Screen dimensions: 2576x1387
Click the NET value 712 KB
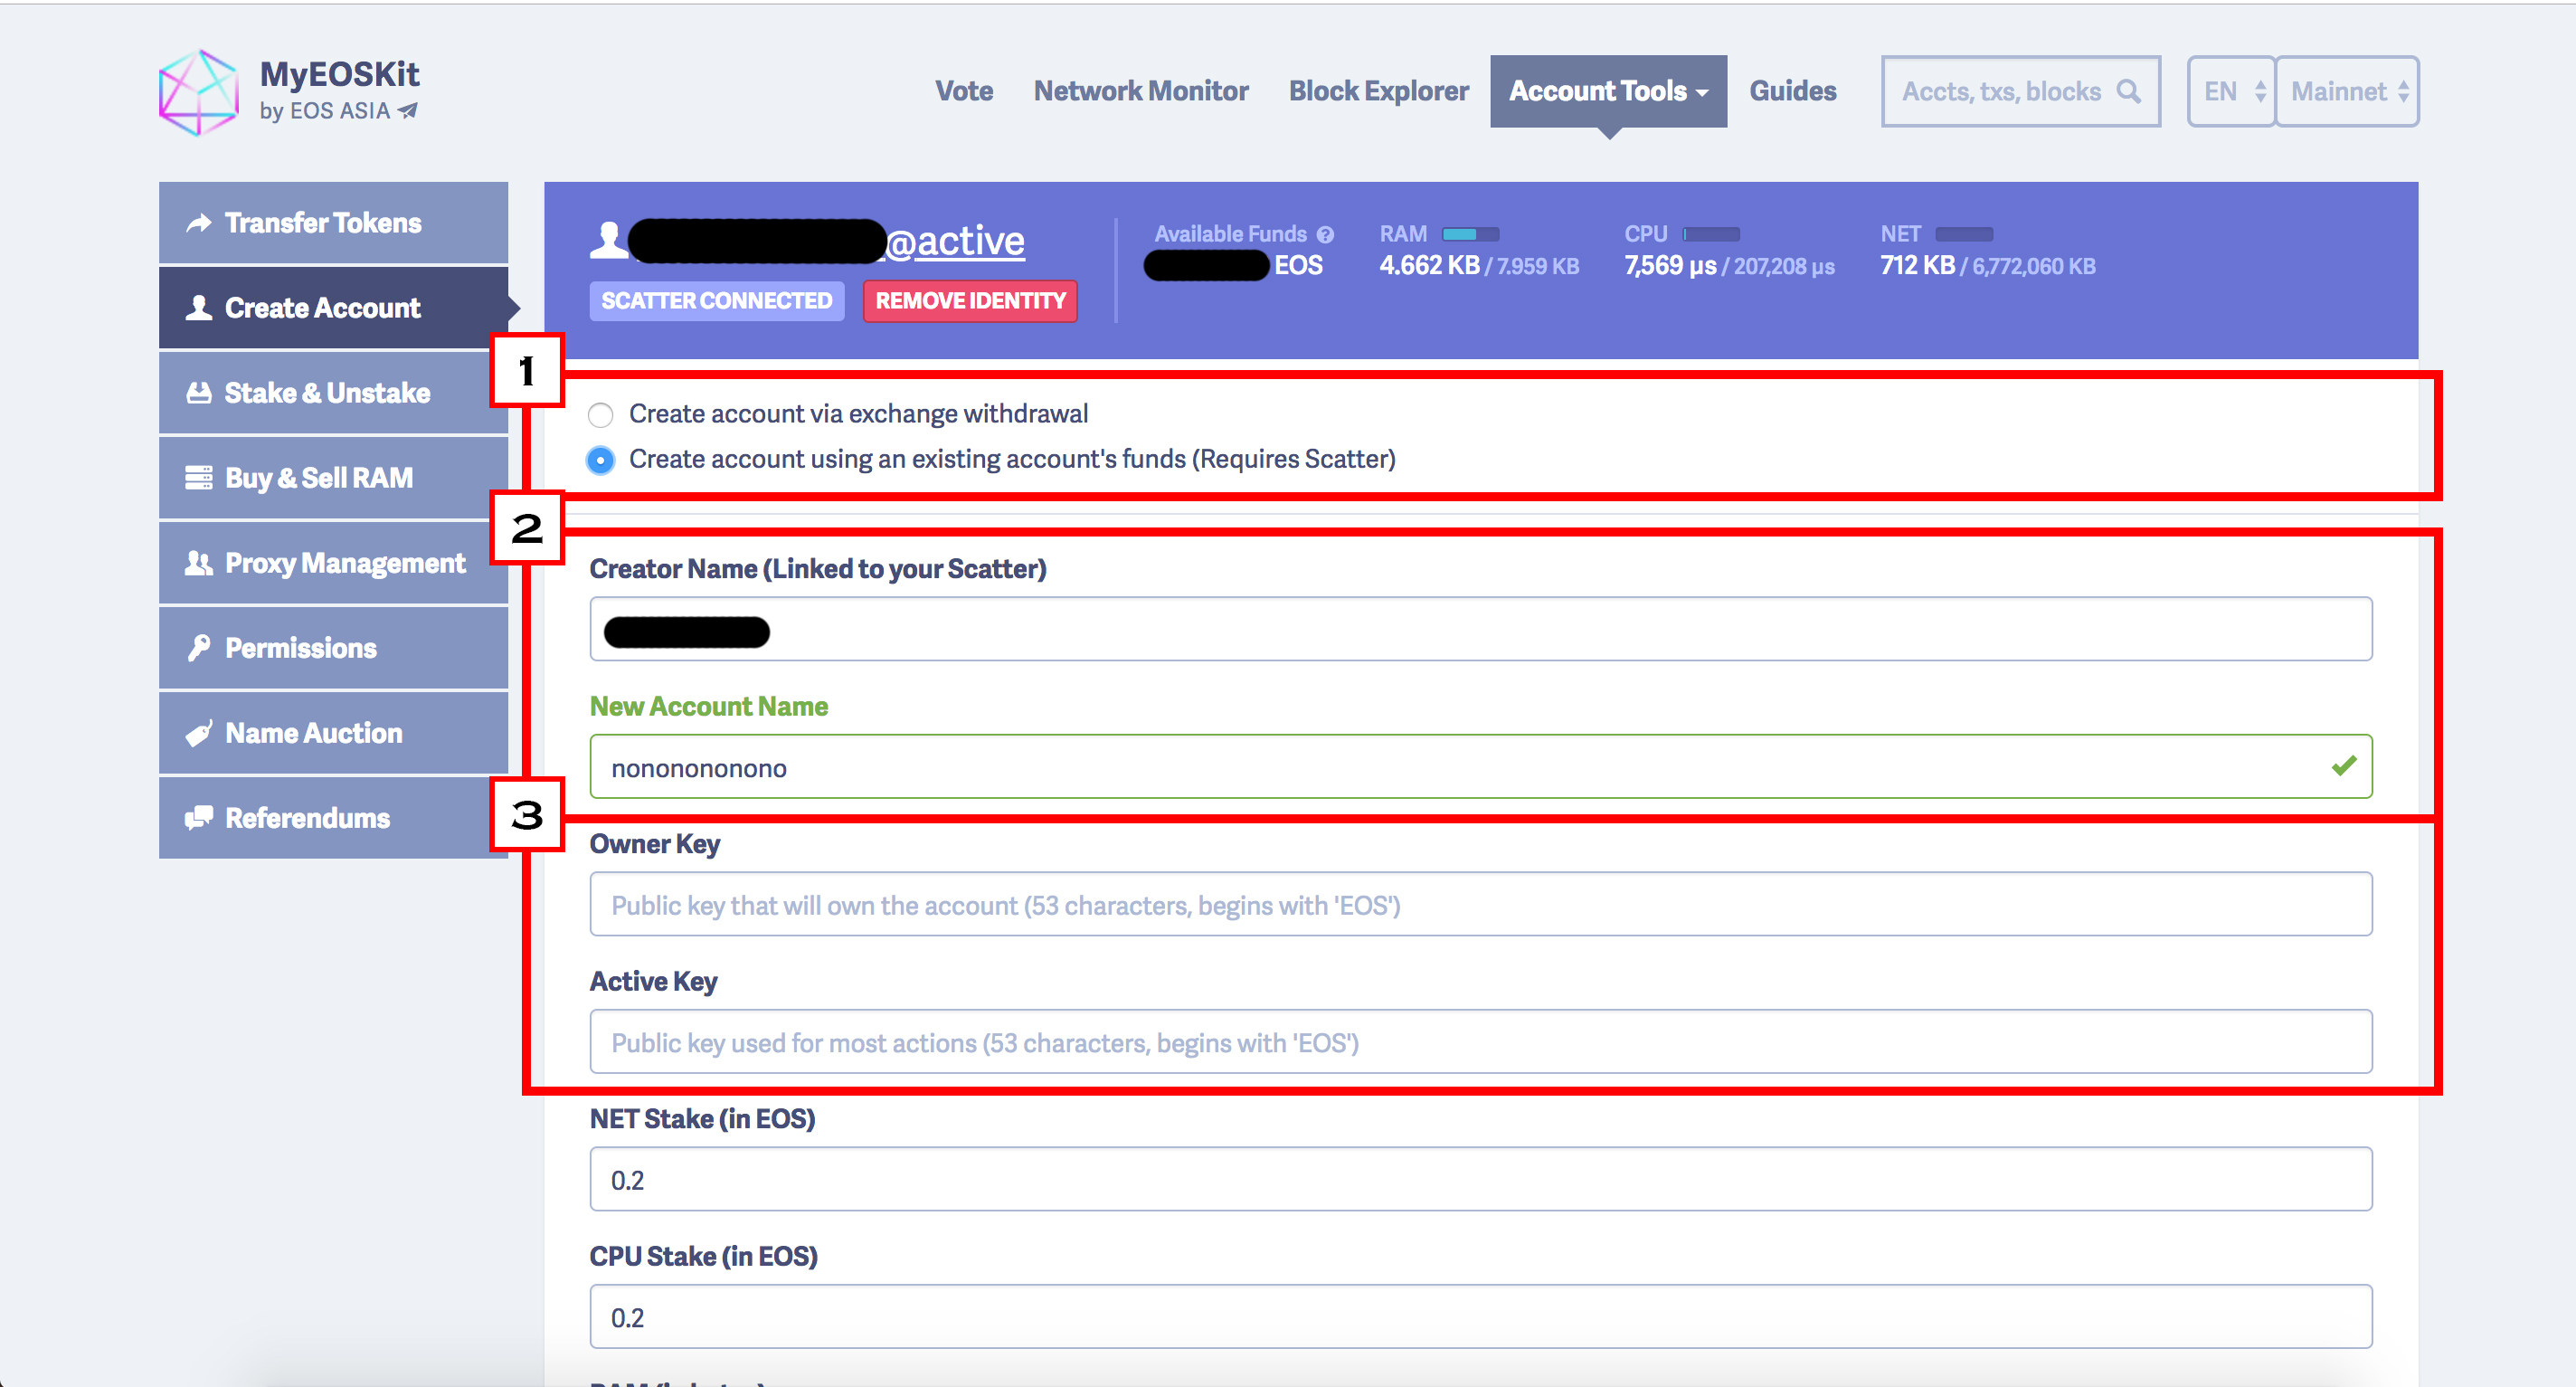[1917, 266]
